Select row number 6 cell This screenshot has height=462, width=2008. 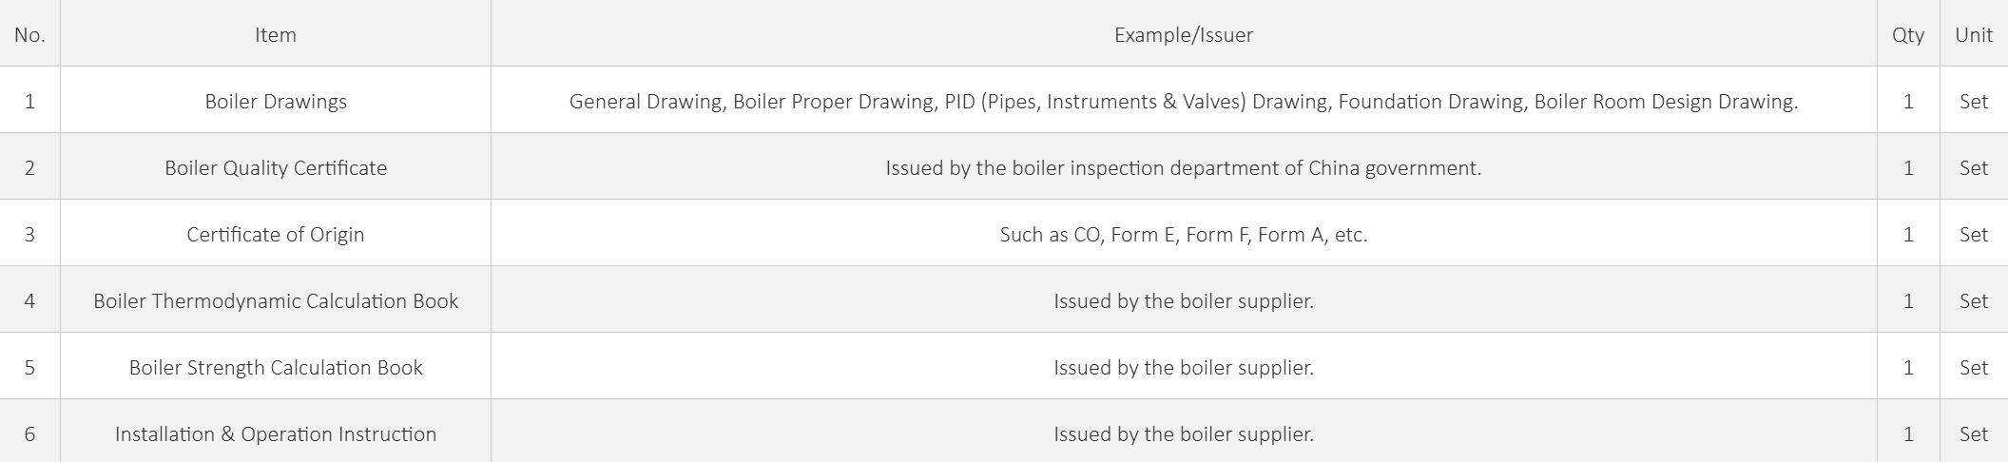point(29,434)
